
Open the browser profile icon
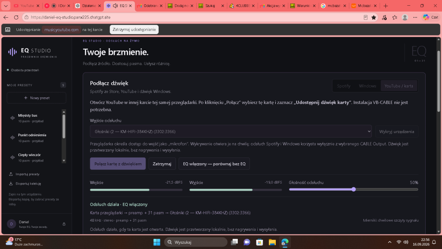point(405,17)
